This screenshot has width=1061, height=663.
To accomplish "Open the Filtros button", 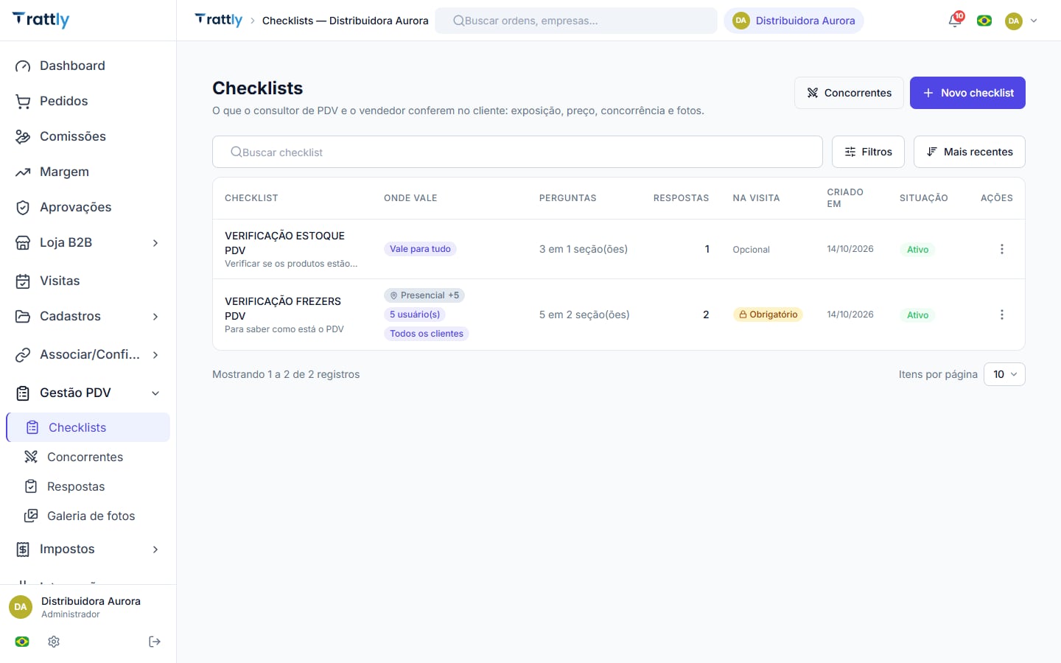I will pos(868,152).
